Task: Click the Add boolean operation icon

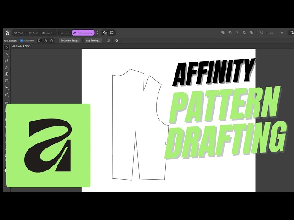Action: (223, 33)
